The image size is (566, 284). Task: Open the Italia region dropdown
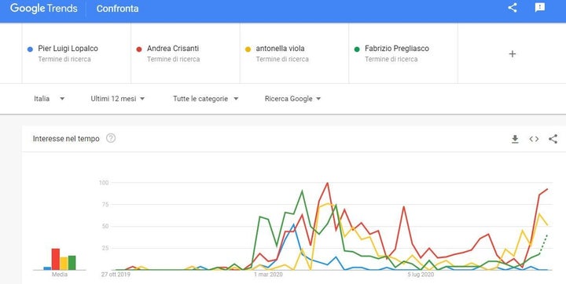(x=49, y=98)
